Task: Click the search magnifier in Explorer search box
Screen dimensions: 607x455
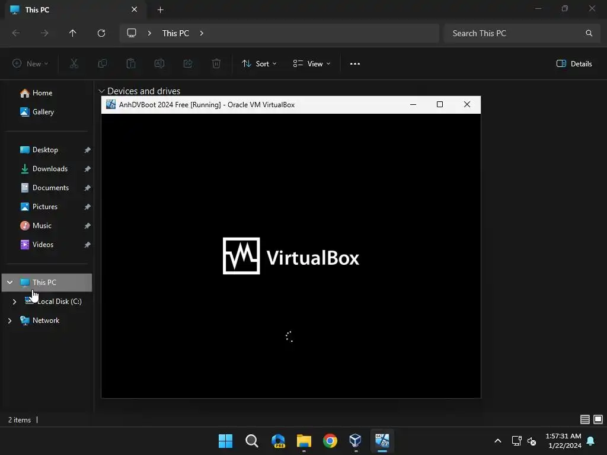Action: tap(589, 33)
